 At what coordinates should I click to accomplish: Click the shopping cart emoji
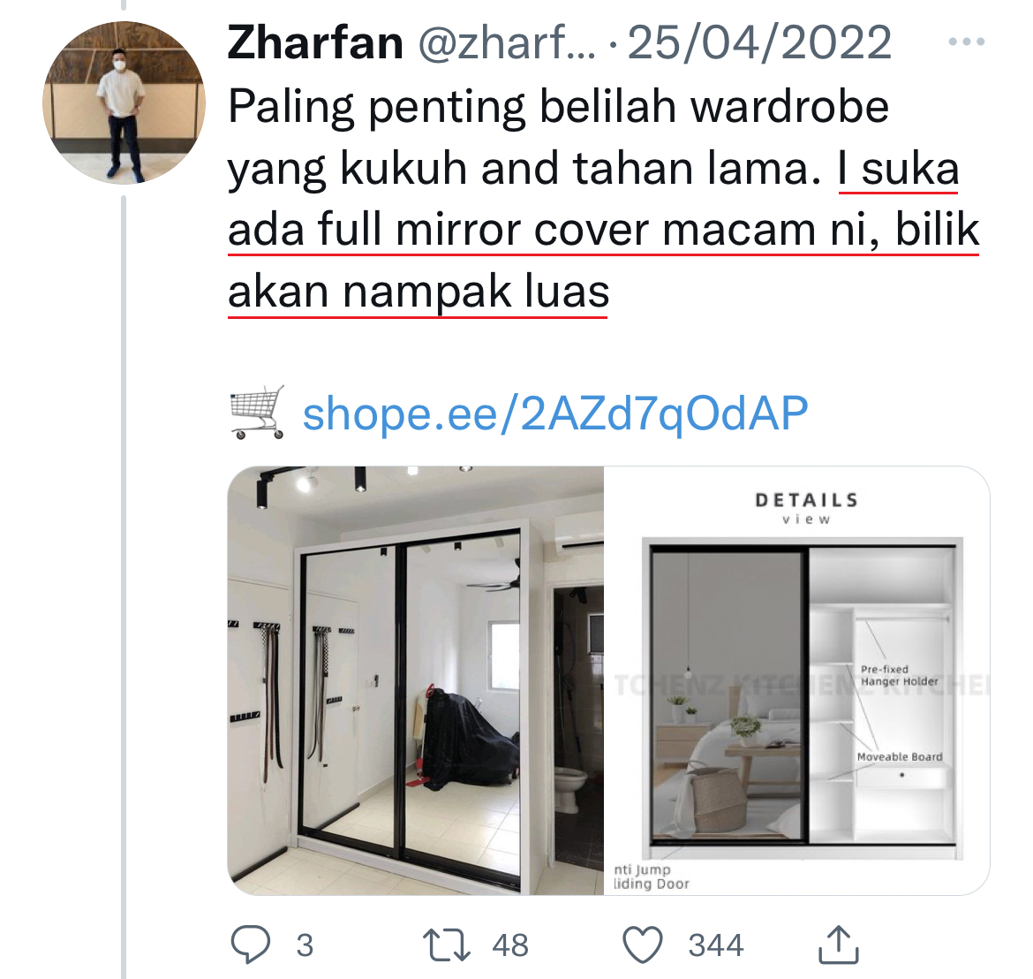pyautogui.click(x=258, y=413)
